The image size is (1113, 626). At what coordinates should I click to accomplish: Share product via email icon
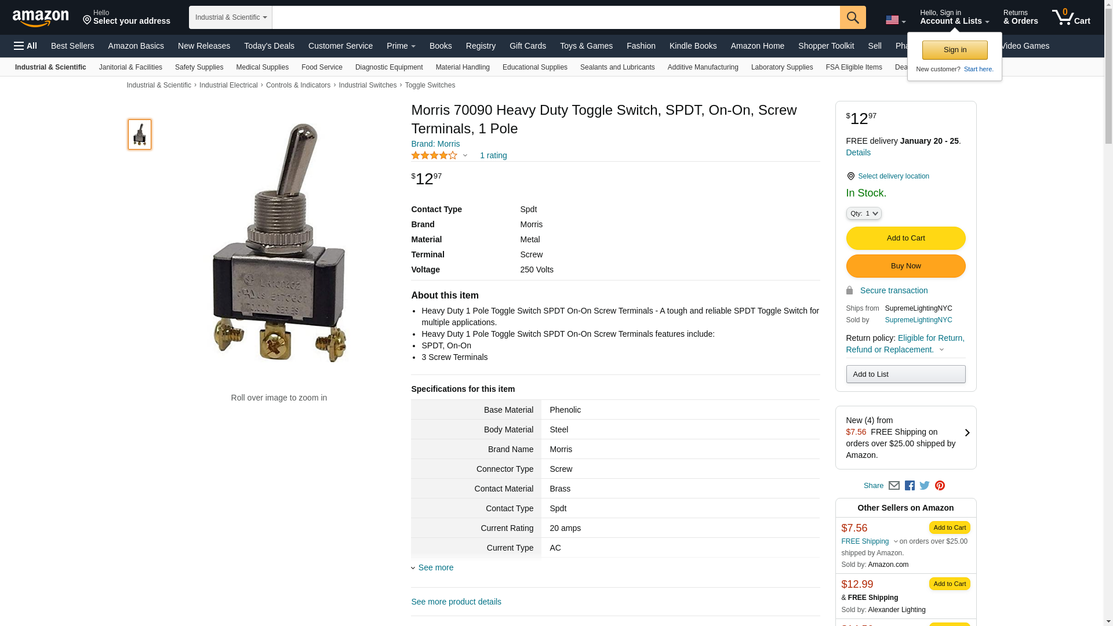click(x=894, y=486)
